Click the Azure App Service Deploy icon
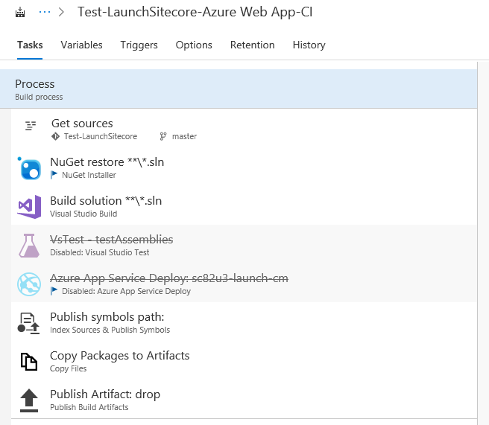This screenshot has width=489, height=425. [29, 284]
